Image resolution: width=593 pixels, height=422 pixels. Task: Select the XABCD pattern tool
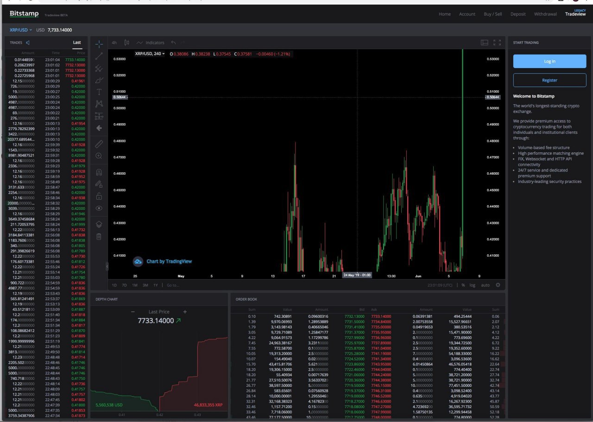tap(99, 104)
